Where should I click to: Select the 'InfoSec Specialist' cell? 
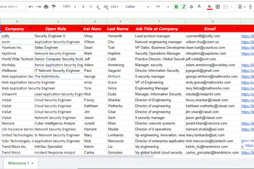(59, 147)
